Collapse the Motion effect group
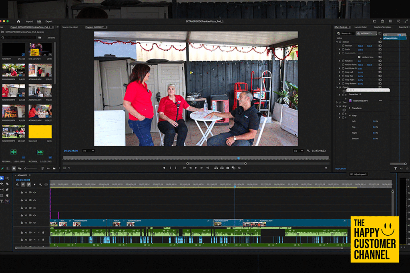This screenshot has width=410, height=273. (337, 42)
